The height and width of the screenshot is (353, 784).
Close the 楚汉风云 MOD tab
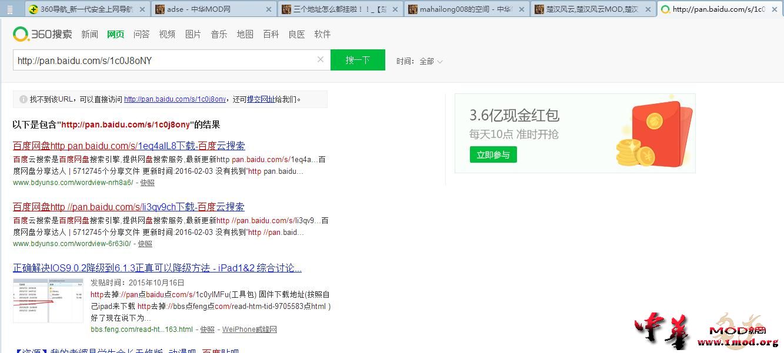tap(648, 9)
